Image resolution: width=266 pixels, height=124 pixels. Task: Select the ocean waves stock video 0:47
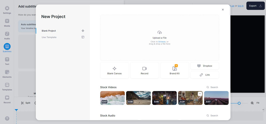[x=112, y=98]
